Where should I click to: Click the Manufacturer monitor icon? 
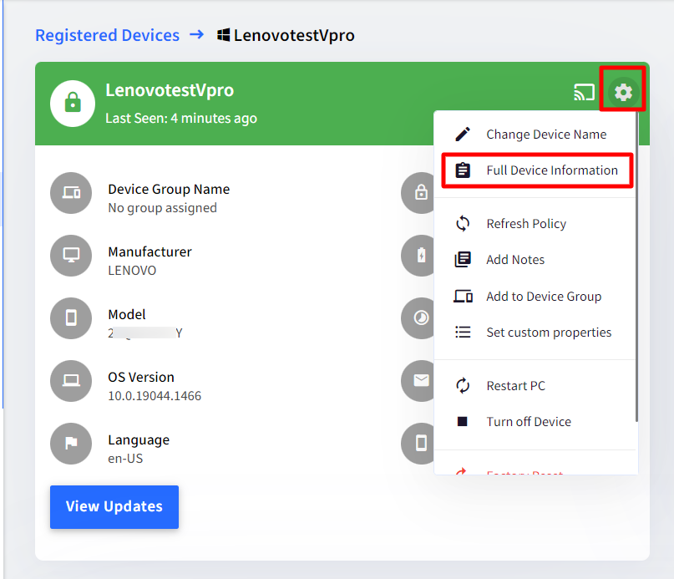[71, 256]
